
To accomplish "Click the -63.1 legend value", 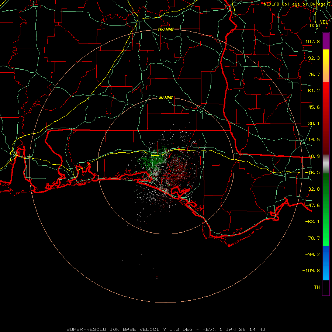I will click(x=312, y=222).
